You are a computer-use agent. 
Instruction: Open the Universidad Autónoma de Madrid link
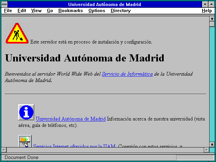pyautogui.click(x=71, y=119)
